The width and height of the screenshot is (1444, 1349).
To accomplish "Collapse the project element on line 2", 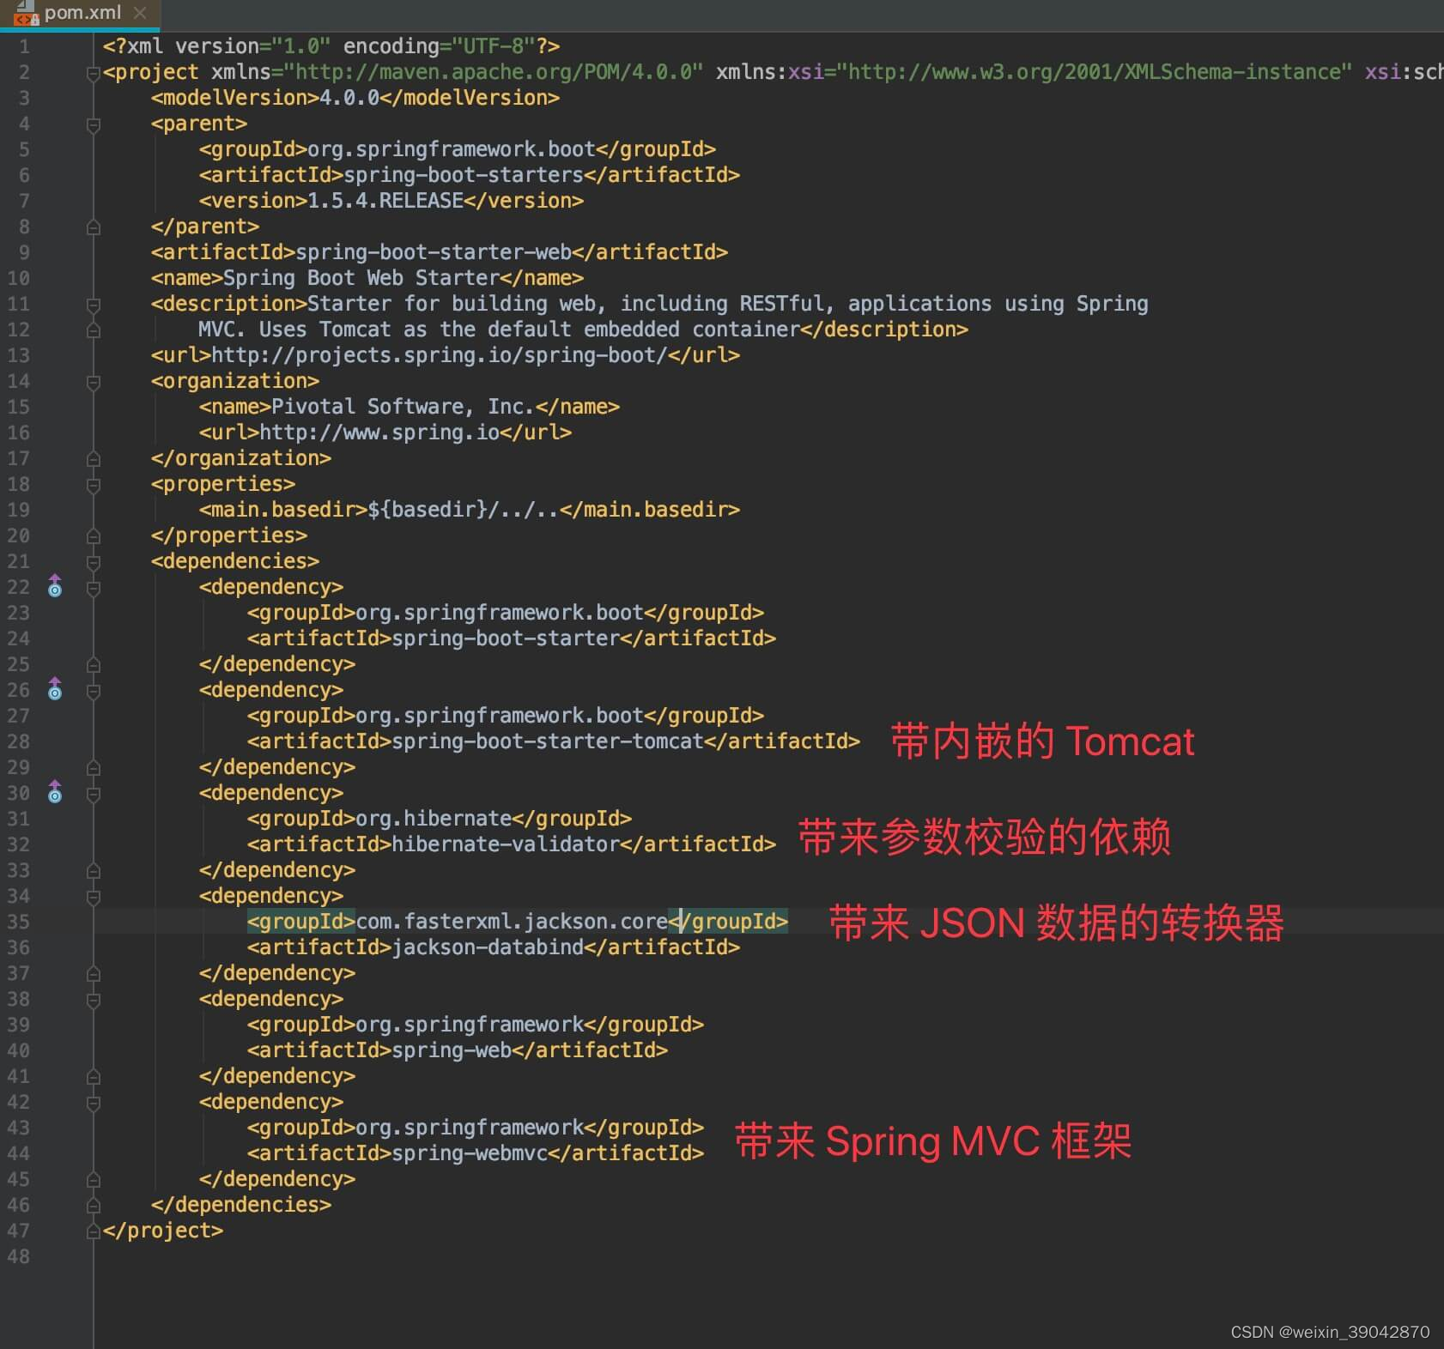I will pyautogui.click(x=94, y=74).
